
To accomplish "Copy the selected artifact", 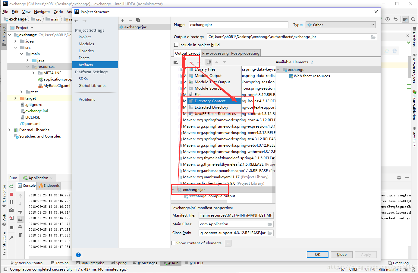I will click(138, 20).
